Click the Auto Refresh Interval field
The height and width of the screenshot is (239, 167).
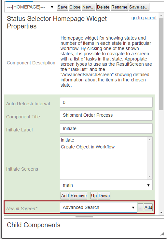pyautogui.click(x=106, y=102)
